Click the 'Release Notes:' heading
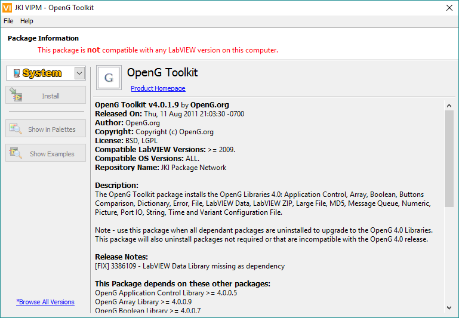The height and width of the screenshot is (318, 459). pos(121,257)
